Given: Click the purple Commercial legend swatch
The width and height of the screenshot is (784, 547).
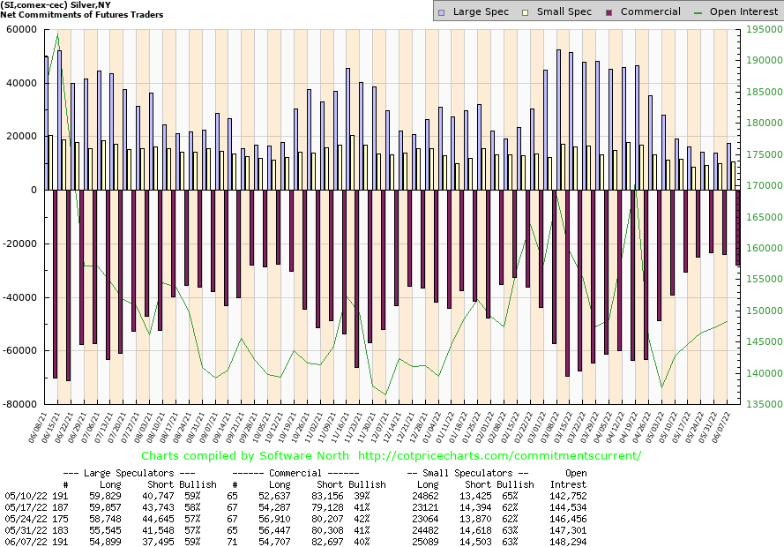Looking at the screenshot, I should 609,12.
